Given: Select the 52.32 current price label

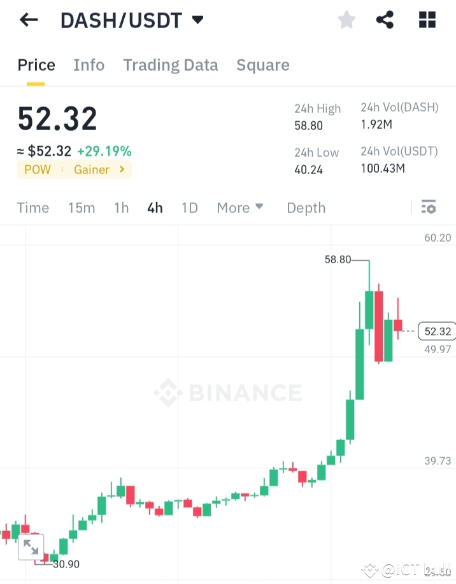Looking at the screenshot, I should [438, 331].
